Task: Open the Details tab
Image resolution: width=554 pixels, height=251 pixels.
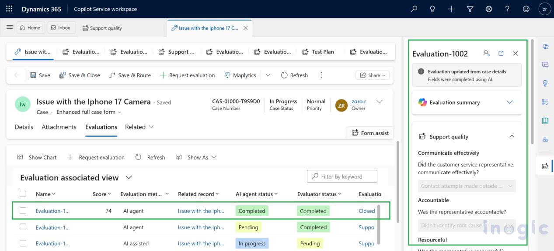Action: click(24, 127)
